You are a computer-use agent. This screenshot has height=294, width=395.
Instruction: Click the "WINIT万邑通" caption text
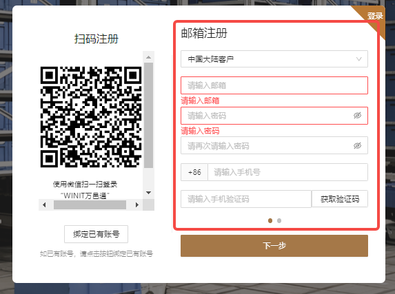coord(85,196)
